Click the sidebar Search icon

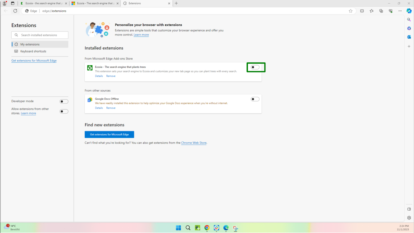tap(409, 20)
